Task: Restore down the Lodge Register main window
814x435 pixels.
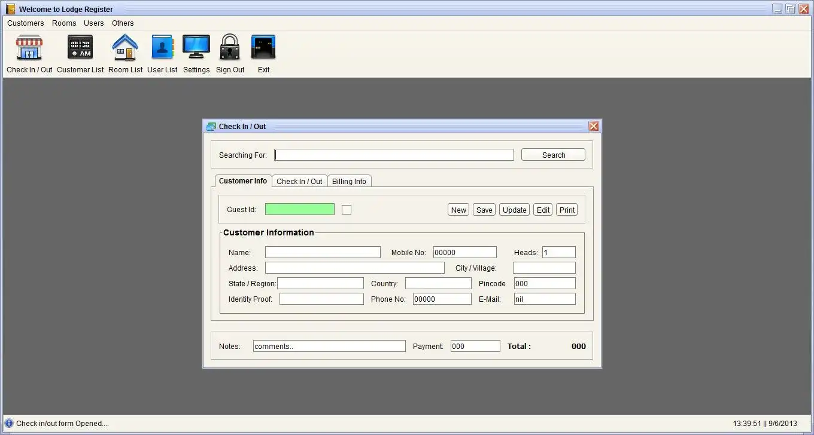Action: pos(790,9)
